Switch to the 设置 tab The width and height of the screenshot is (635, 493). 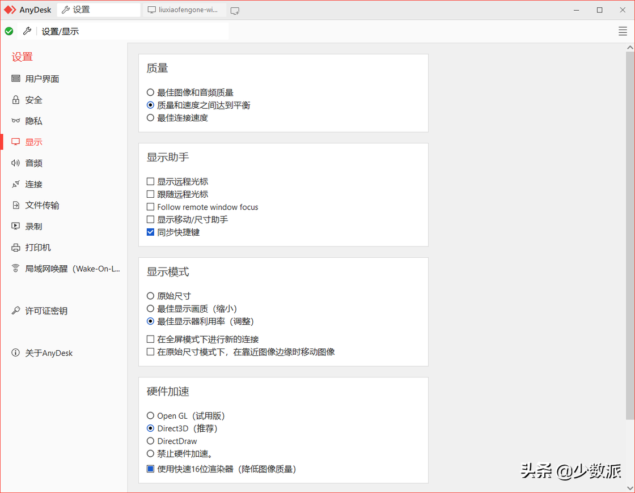pos(99,10)
